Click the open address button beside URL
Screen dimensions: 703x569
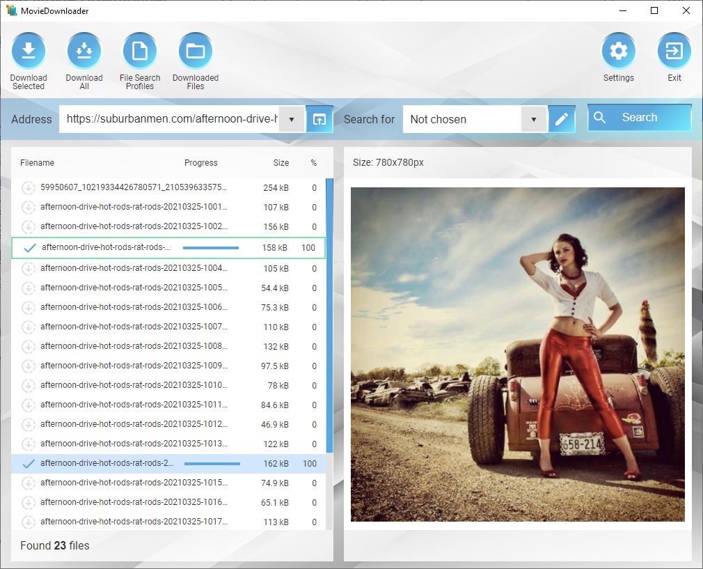319,119
